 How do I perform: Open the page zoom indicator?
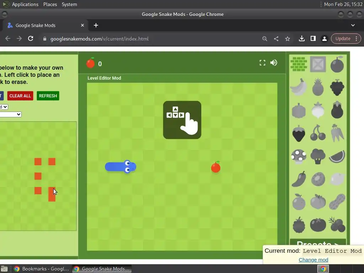(264, 39)
